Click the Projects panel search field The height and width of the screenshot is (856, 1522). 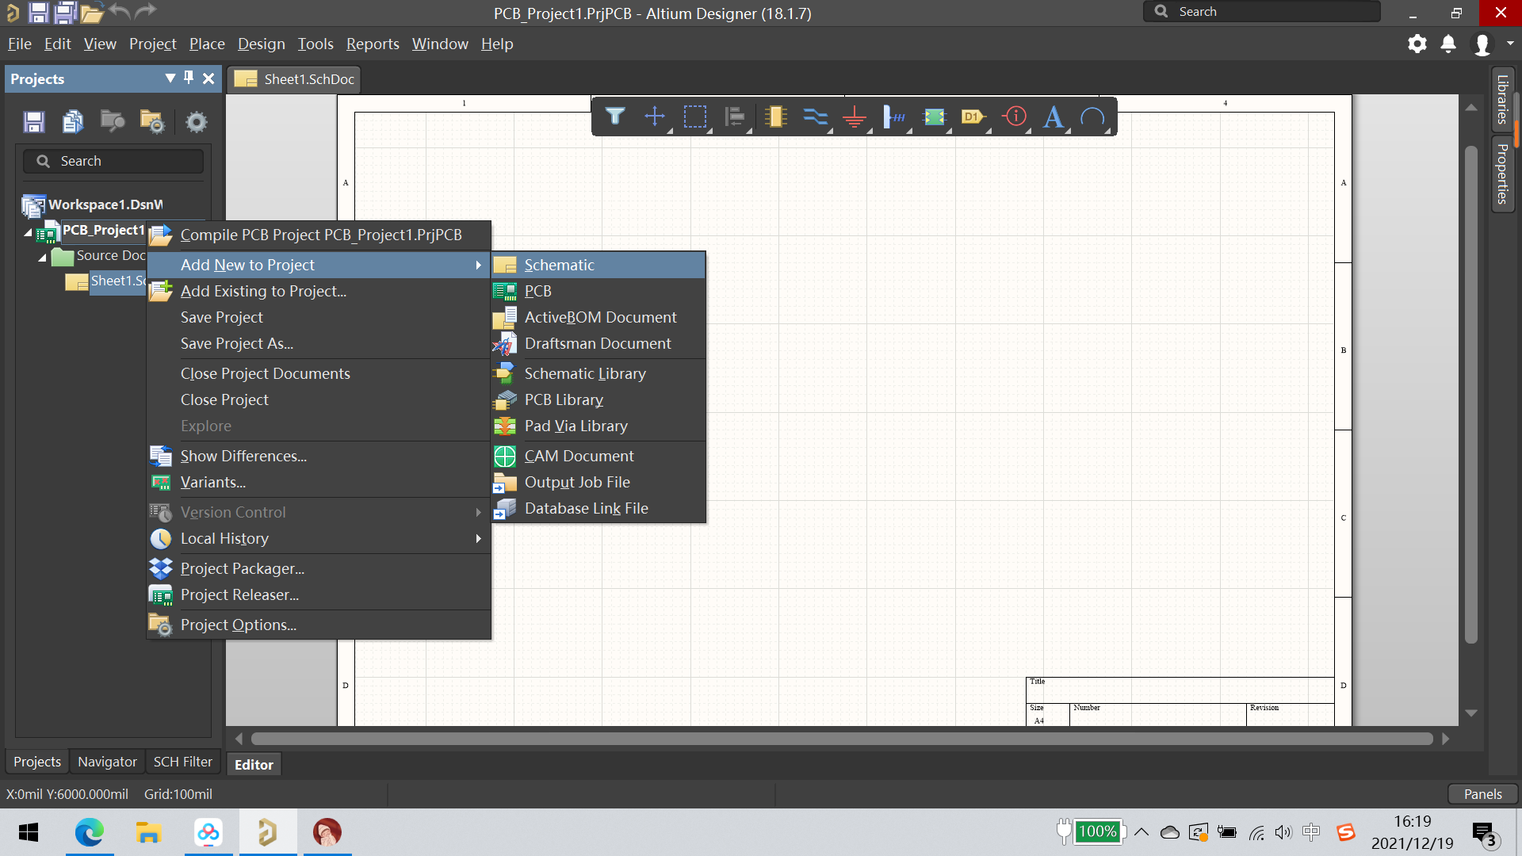click(115, 161)
